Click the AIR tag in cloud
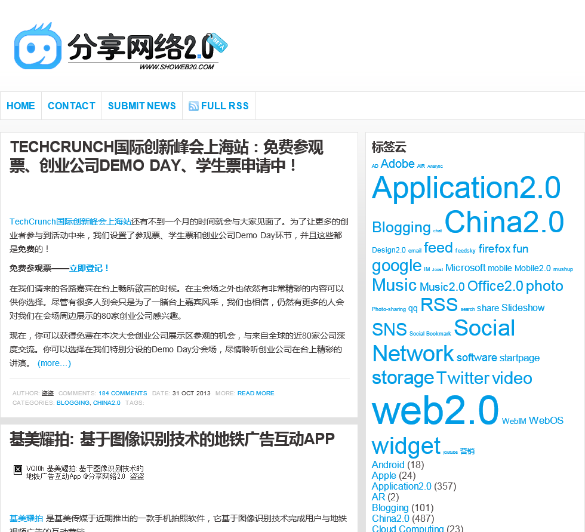This screenshot has height=532, width=585. pyautogui.click(x=421, y=166)
